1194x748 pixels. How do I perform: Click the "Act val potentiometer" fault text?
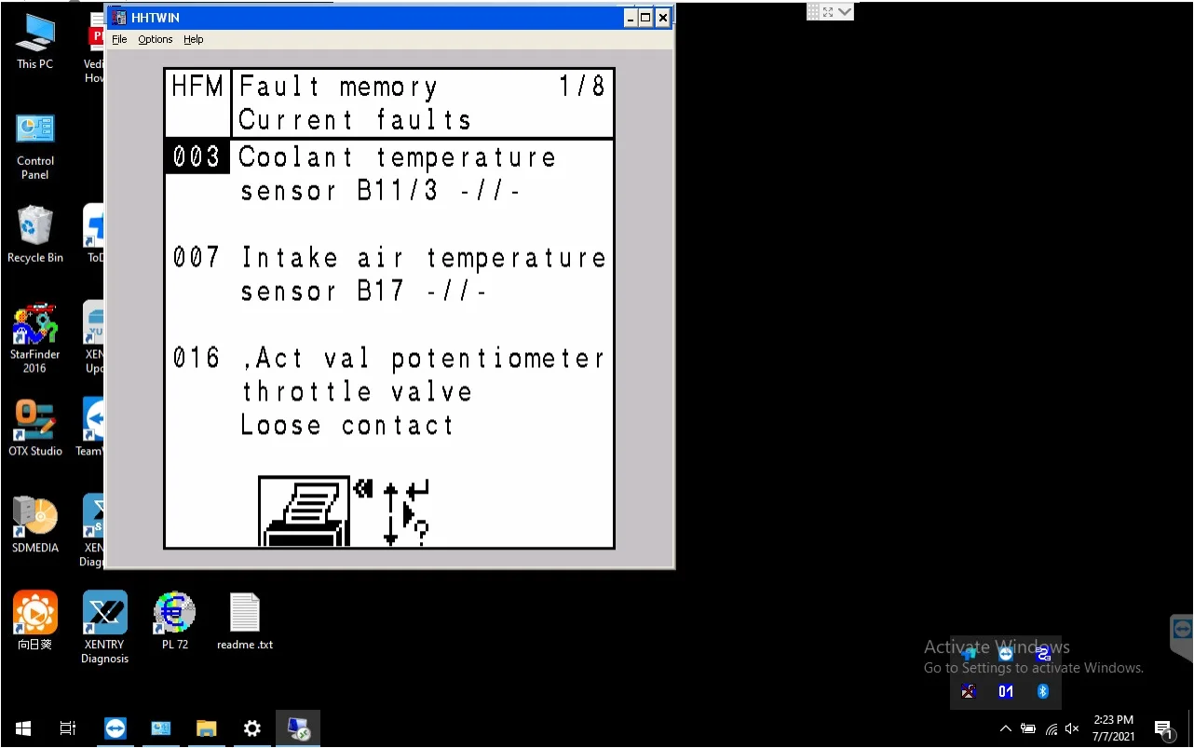pos(424,358)
